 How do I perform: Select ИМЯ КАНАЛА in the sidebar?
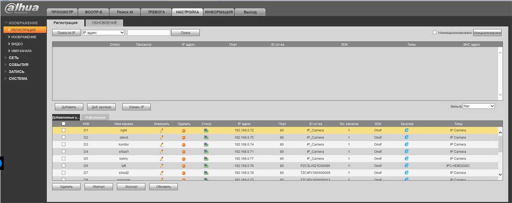(21, 51)
